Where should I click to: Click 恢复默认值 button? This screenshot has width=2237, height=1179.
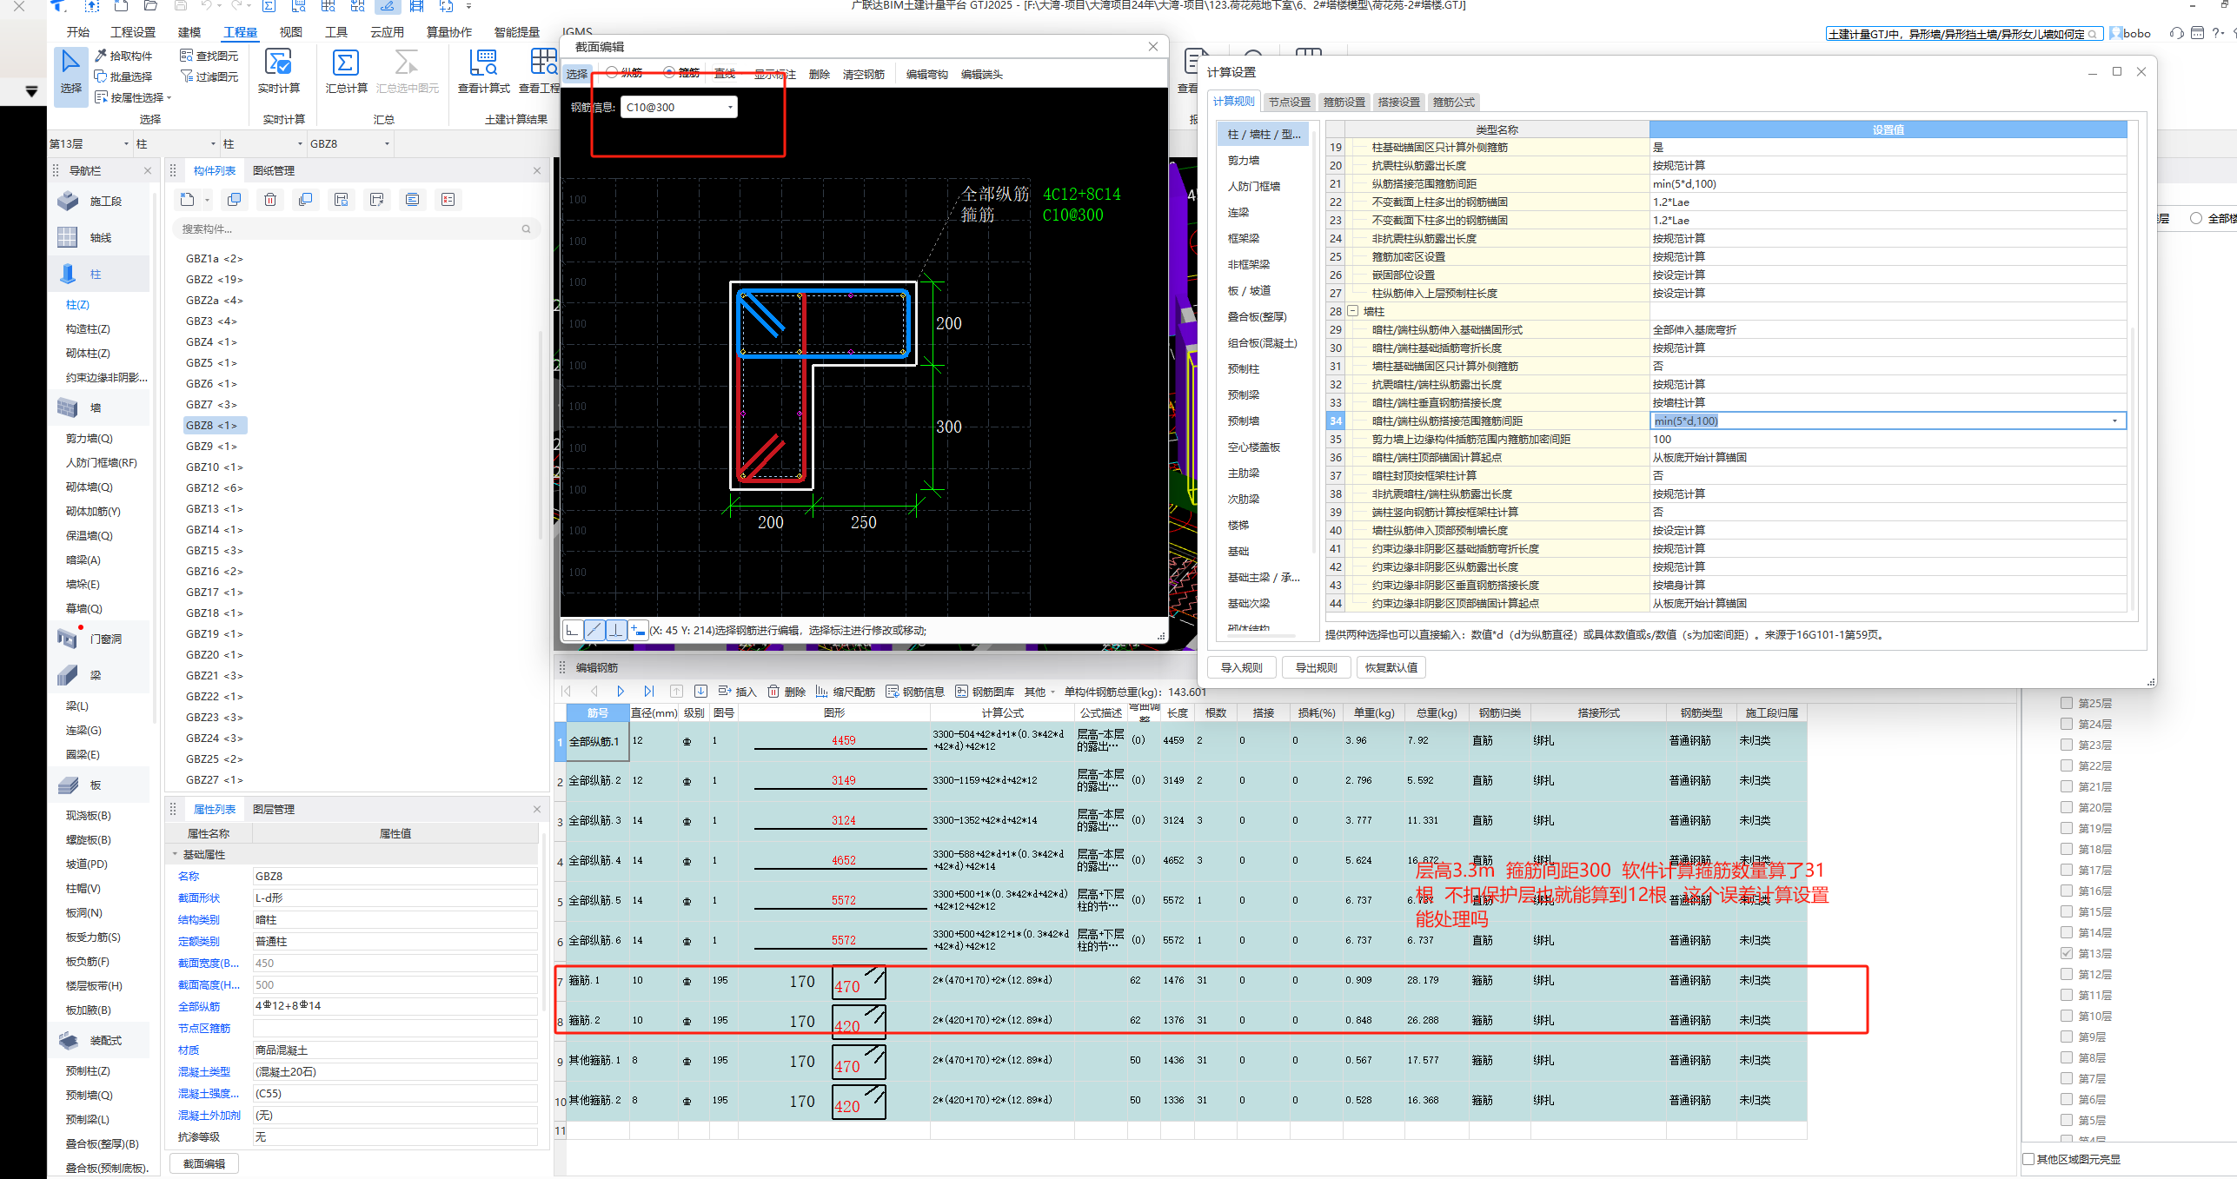tap(1391, 667)
